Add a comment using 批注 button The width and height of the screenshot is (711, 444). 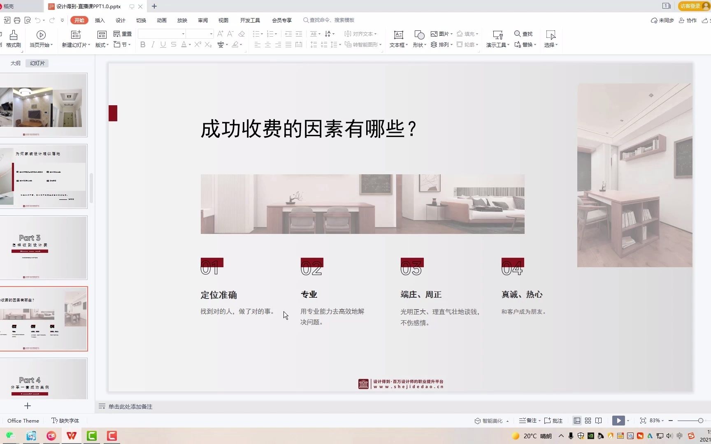(553, 420)
